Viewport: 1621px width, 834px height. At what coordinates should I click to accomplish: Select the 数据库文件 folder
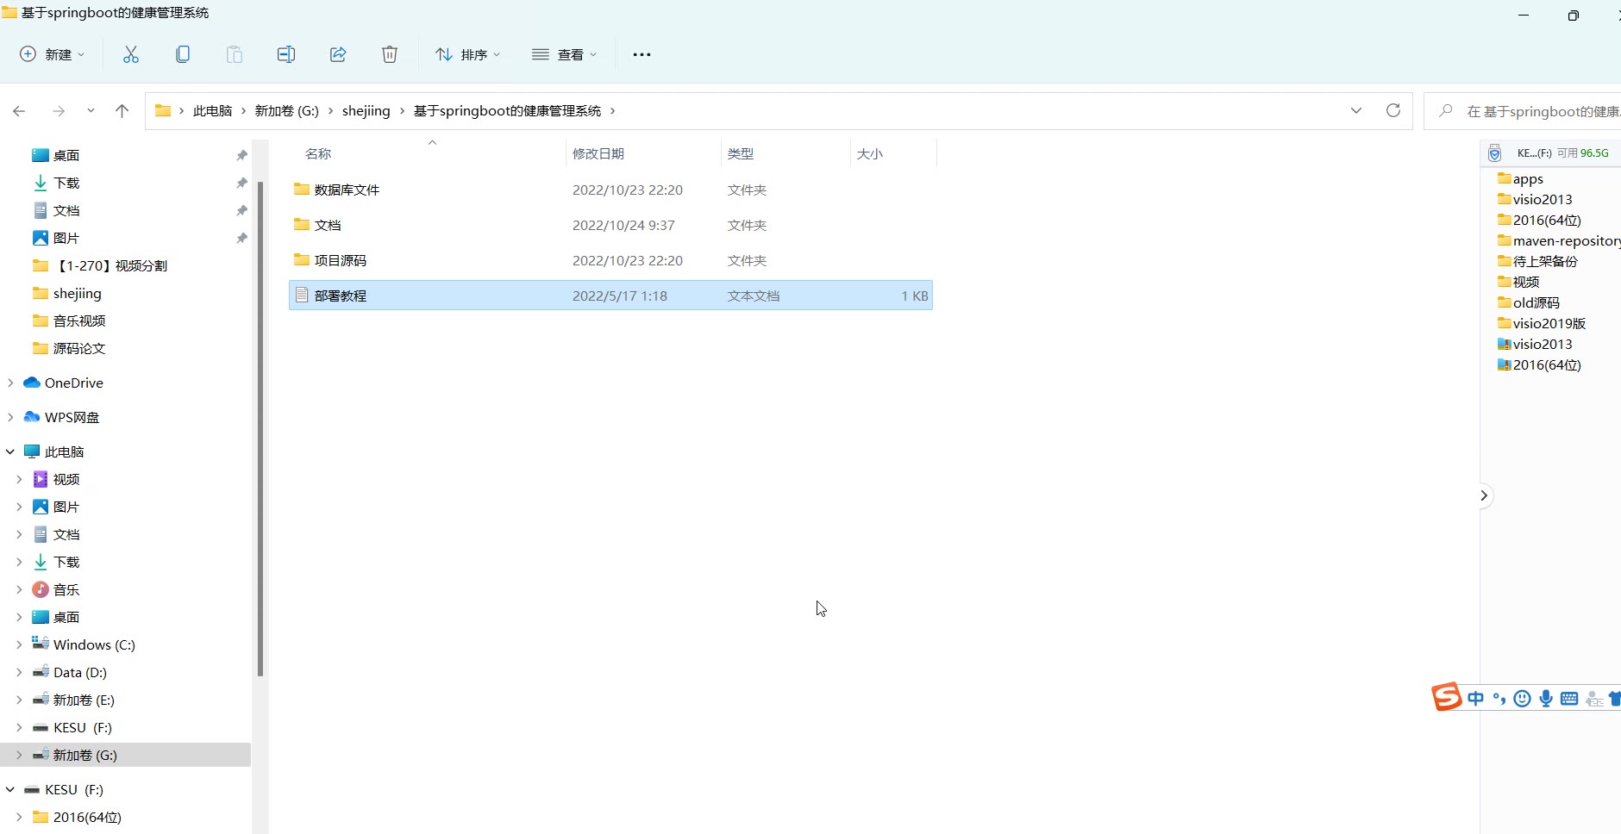(347, 190)
